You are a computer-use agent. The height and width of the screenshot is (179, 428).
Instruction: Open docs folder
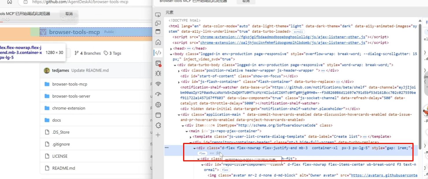57,120
